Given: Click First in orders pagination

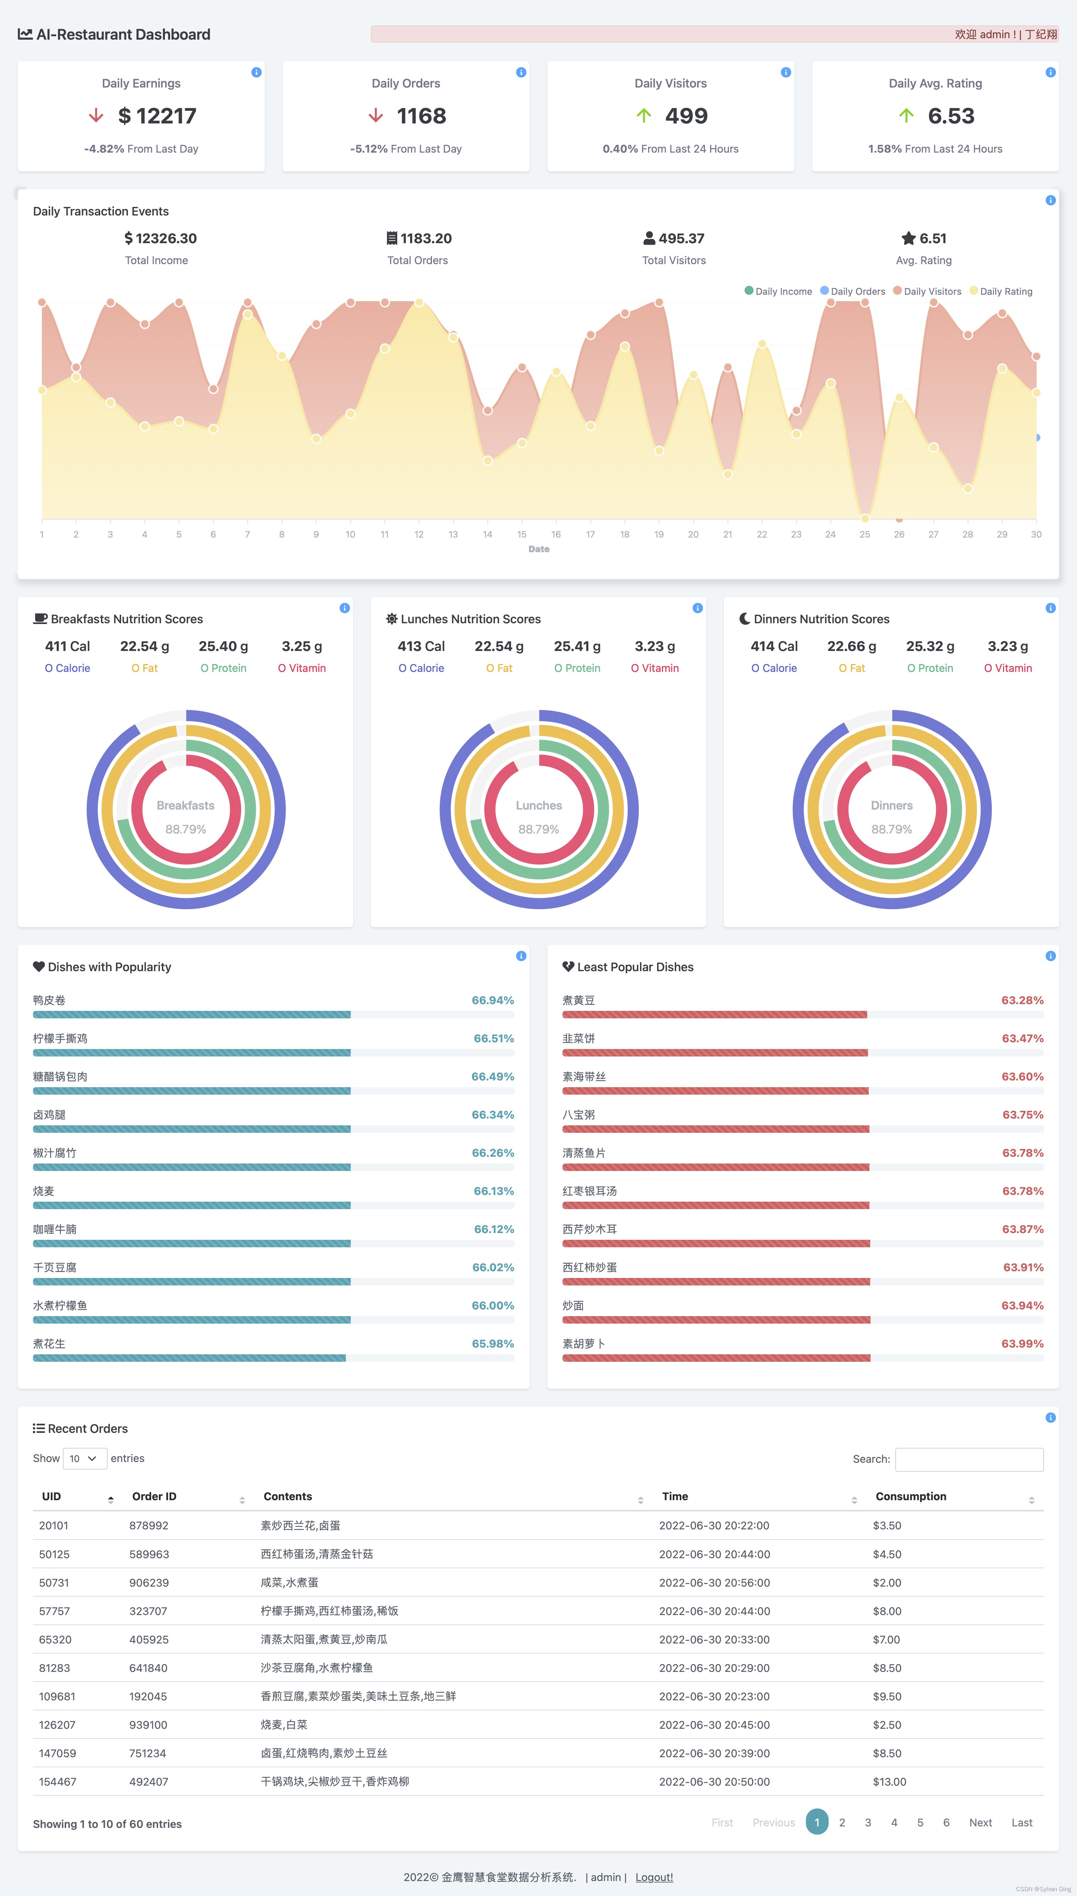Looking at the screenshot, I should pos(722,1823).
